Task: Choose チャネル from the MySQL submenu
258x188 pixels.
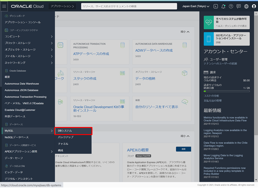Action: pos(63,144)
